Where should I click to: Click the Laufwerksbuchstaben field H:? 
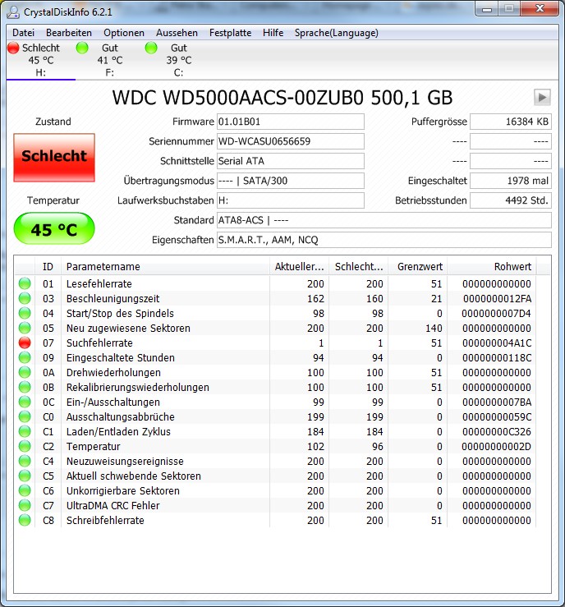pyautogui.click(x=290, y=200)
